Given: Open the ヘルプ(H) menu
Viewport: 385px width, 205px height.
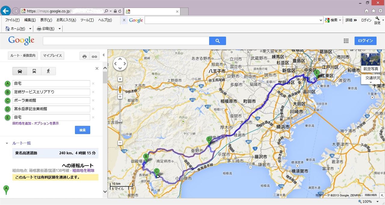Looking at the screenshot, I should click(105, 20).
